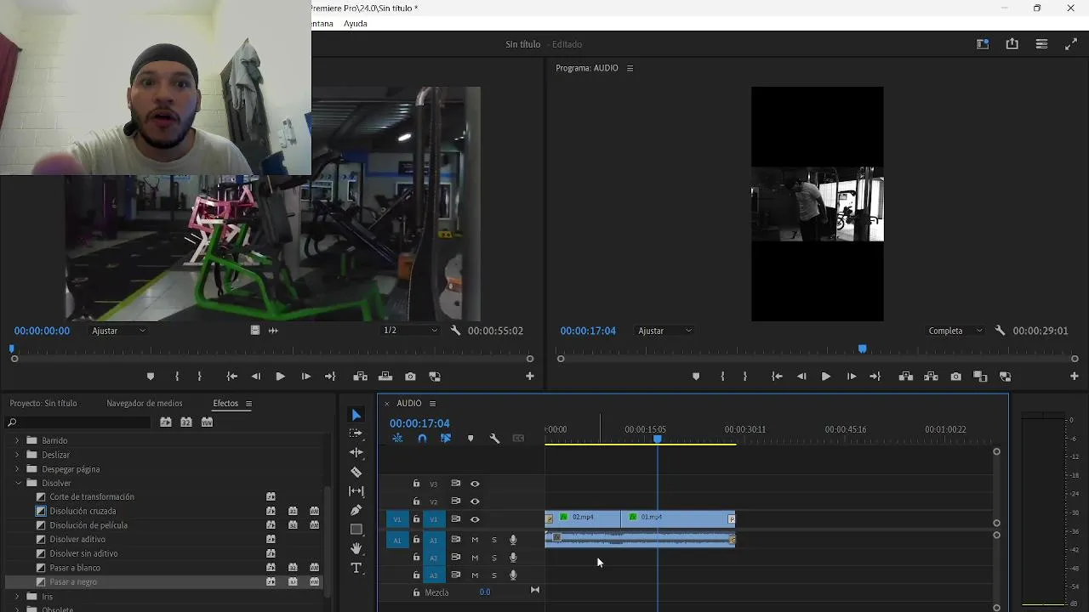1089x612 pixels.
Task: Click the timeline playhead marker
Action: tap(657, 439)
